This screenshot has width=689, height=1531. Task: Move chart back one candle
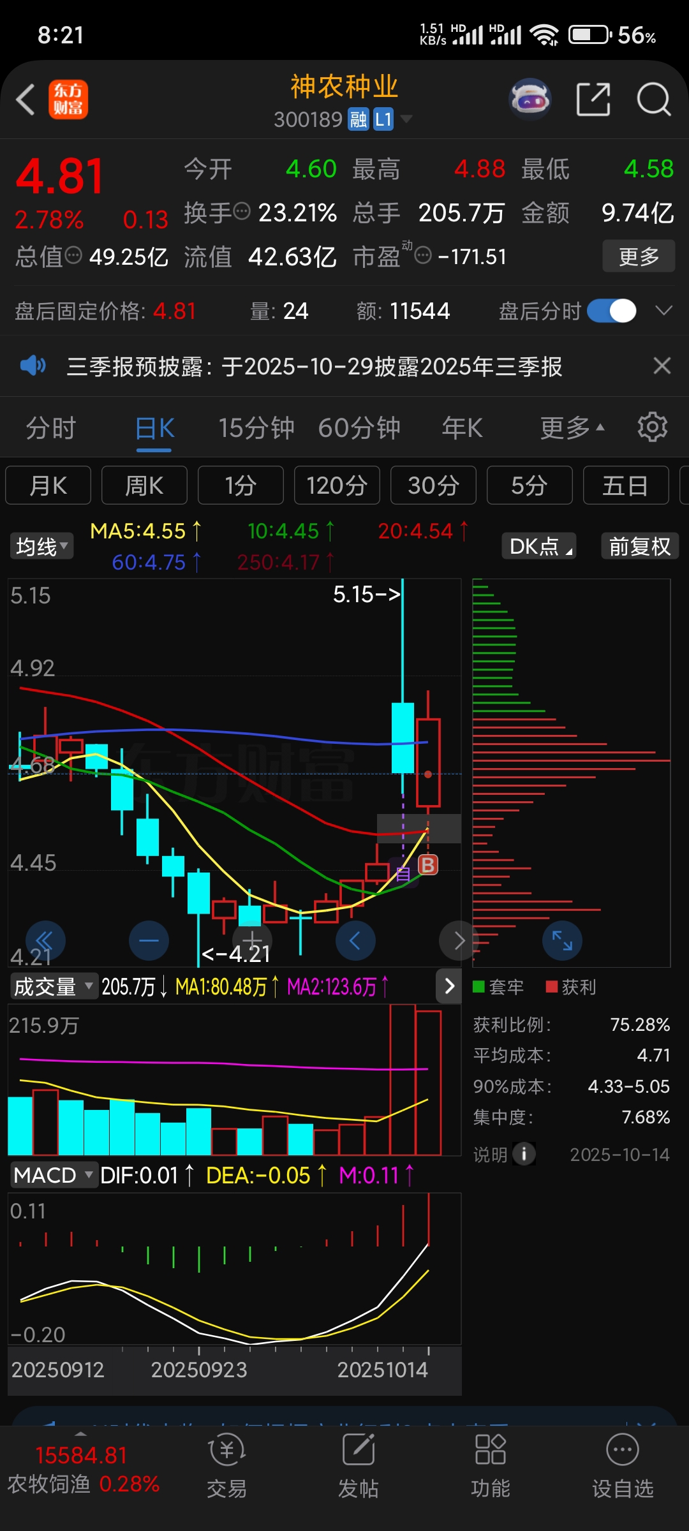355,940
